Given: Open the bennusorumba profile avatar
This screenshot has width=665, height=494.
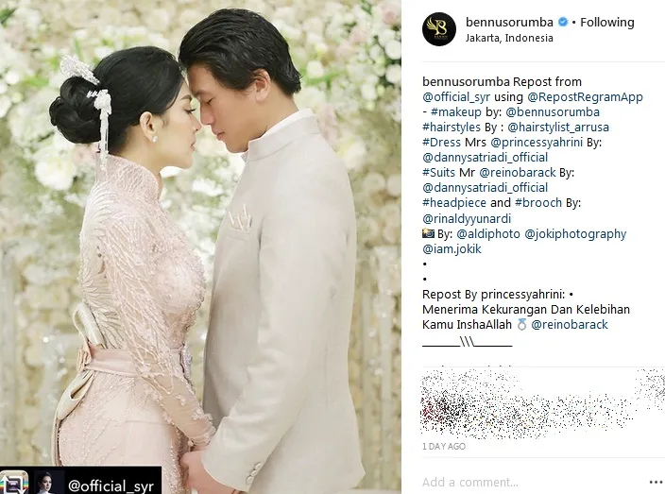Looking at the screenshot, I should (x=439, y=29).
